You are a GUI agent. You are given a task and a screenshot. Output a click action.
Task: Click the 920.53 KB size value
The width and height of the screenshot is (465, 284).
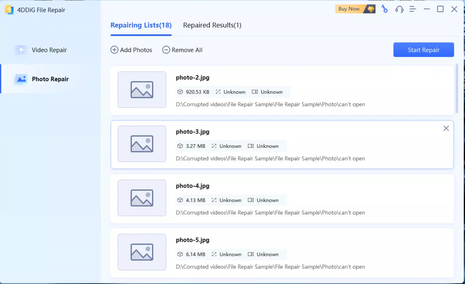click(x=198, y=92)
